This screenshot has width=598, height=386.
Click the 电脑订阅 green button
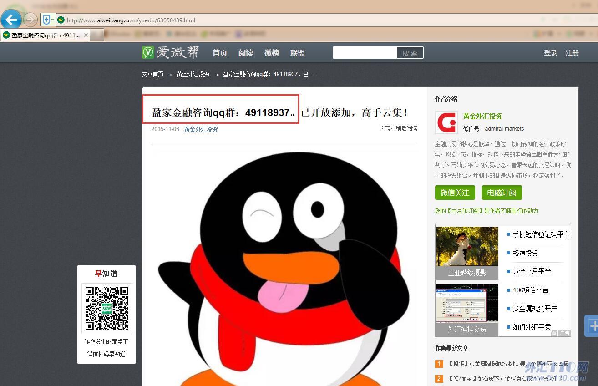pyautogui.click(x=502, y=193)
